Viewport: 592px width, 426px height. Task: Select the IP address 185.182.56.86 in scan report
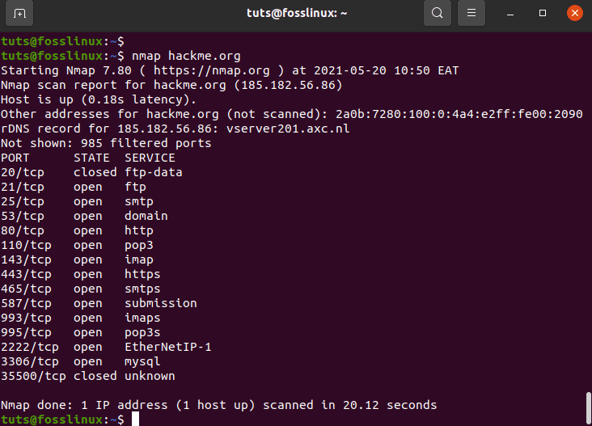(x=288, y=85)
